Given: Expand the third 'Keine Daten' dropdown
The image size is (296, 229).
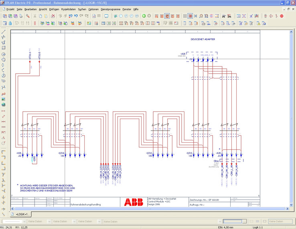Looking at the screenshot, I should tap(100, 221).
